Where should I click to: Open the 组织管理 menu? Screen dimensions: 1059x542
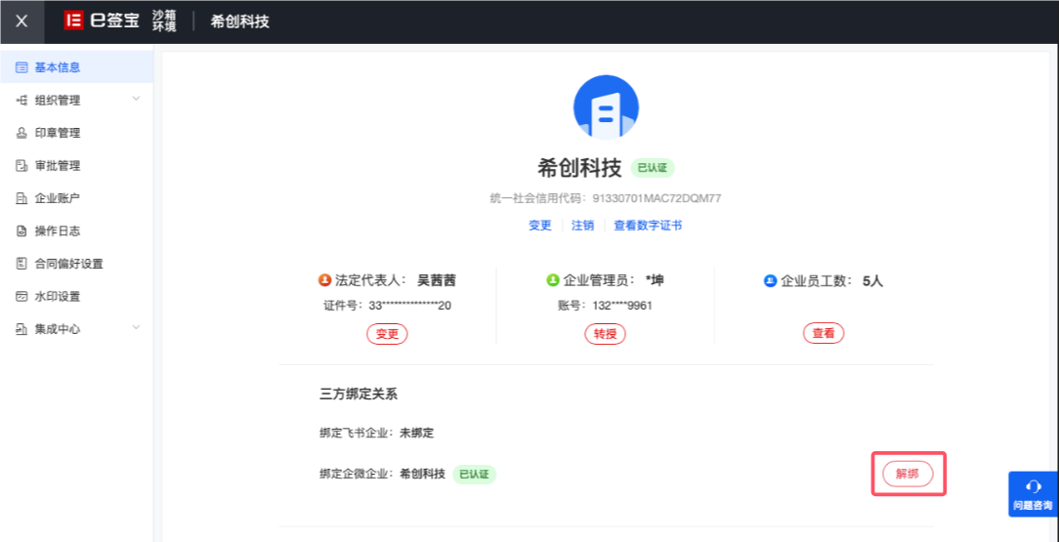[76, 101]
